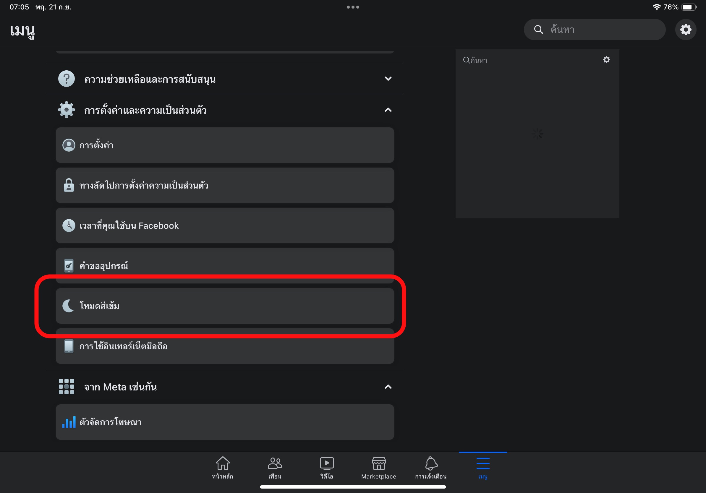Open the Home tab icon
The width and height of the screenshot is (706, 493).
[222, 463]
